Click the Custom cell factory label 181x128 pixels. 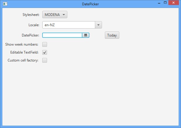[23, 61]
